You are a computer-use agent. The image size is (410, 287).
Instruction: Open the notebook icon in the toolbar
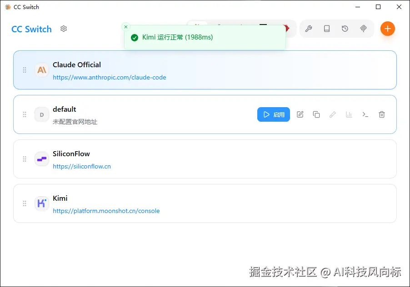pos(327,28)
